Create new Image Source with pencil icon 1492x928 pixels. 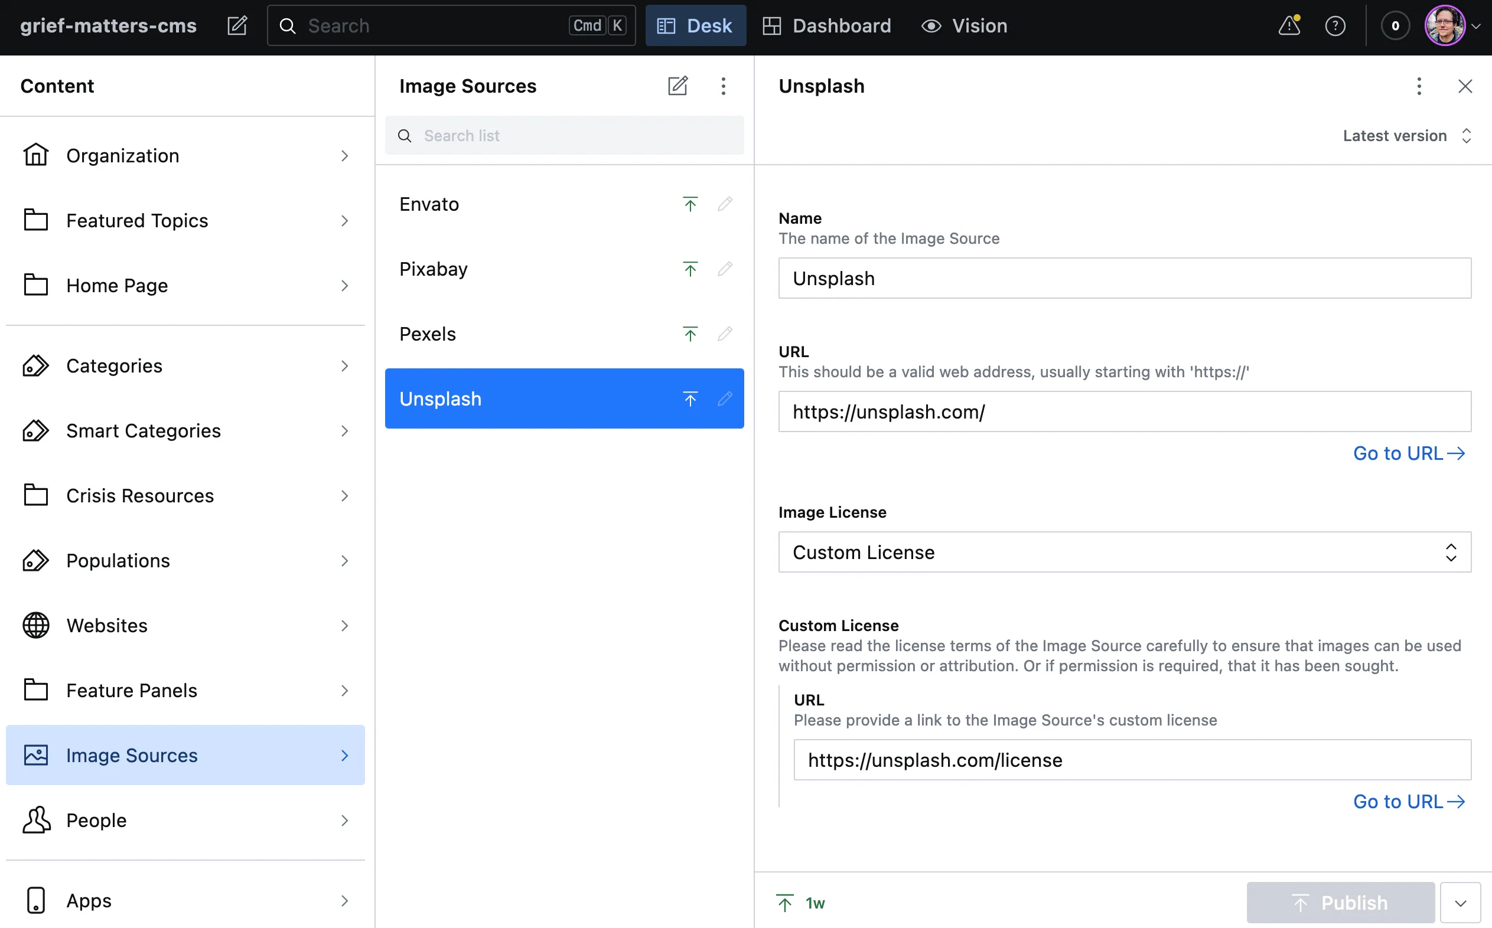(677, 86)
